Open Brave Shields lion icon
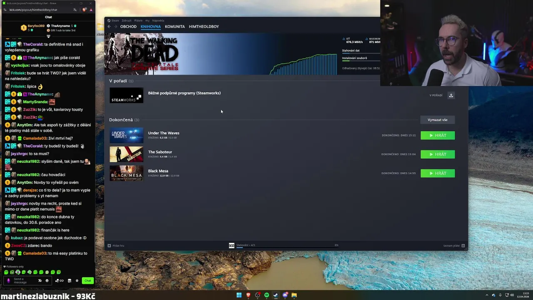Image resolution: width=533 pixels, height=300 pixels. (85, 10)
